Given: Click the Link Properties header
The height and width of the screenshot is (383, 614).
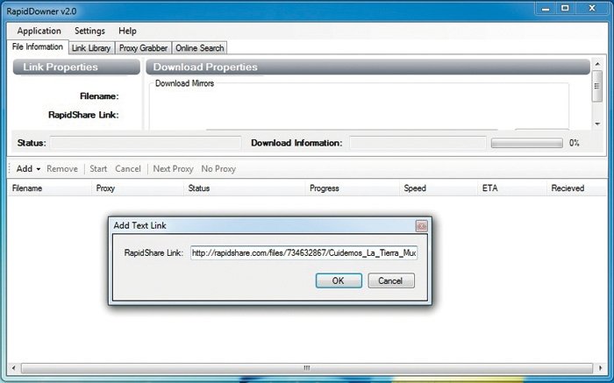Looking at the screenshot, I should [76, 67].
